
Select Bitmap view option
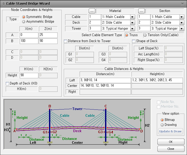(162, 120)
